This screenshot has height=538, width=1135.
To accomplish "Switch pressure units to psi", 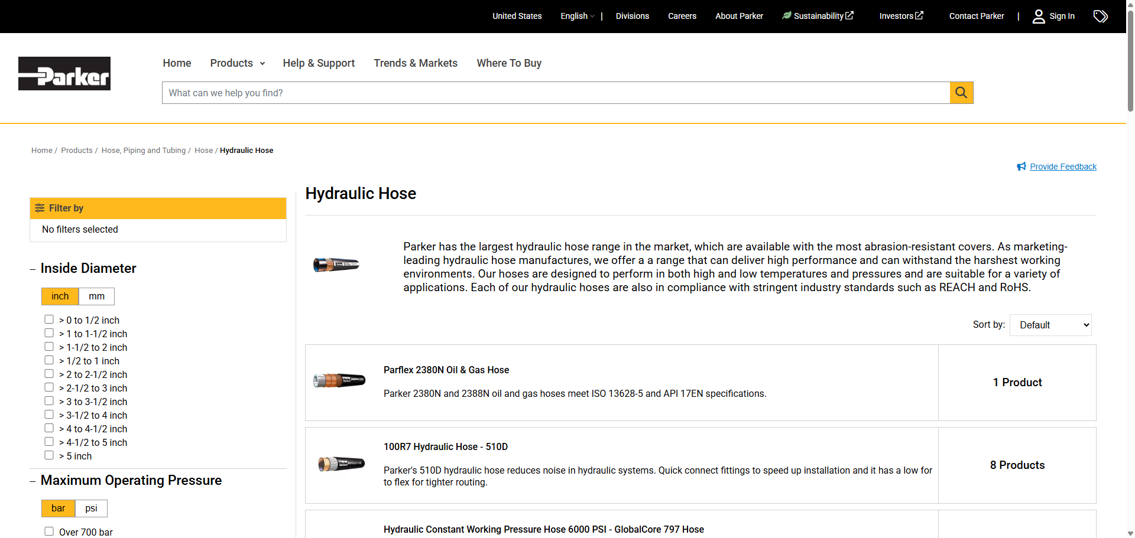I will tap(91, 508).
